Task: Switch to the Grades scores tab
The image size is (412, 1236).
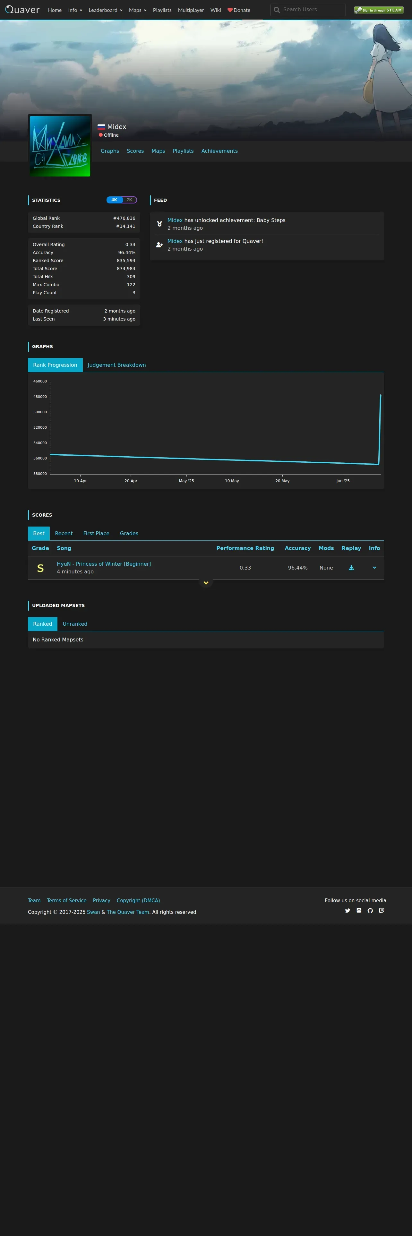Action: pyautogui.click(x=129, y=534)
